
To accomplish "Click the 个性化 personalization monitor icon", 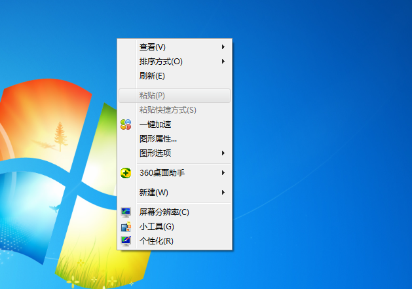I will [x=126, y=241].
